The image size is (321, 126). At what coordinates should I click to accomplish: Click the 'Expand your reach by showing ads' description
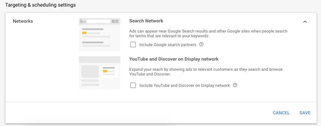click(206, 72)
